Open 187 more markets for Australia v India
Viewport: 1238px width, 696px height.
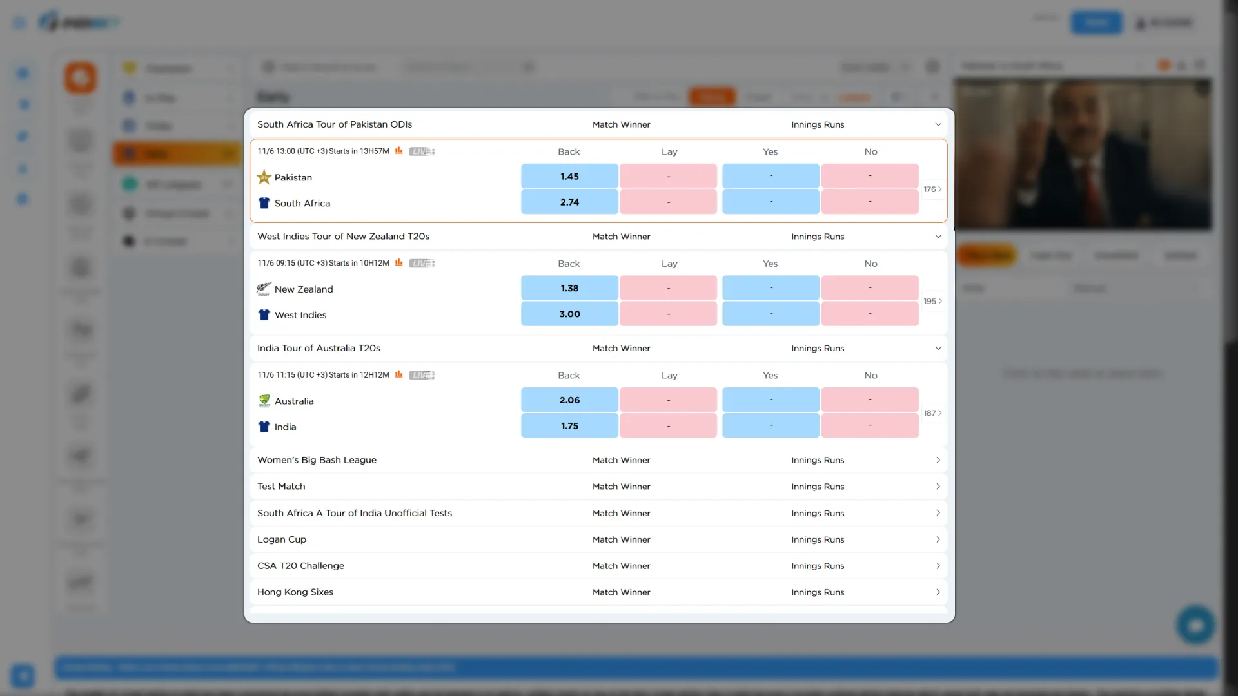coord(932,413)
